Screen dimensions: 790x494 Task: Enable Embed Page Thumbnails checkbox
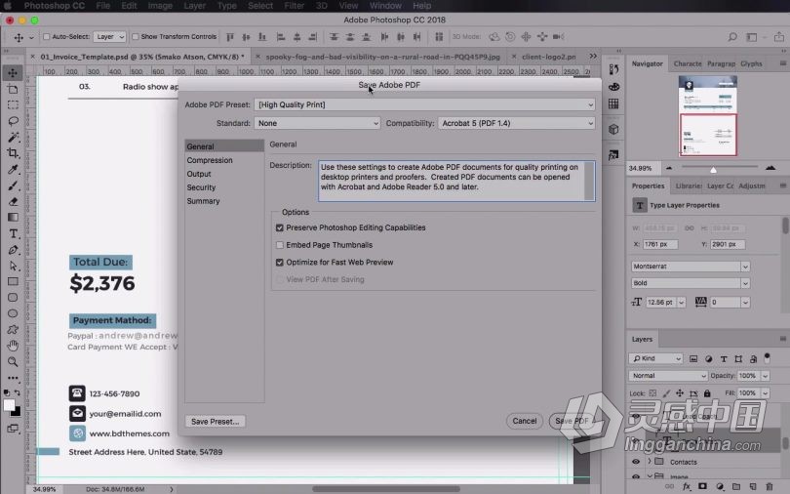tap(280, 245)
